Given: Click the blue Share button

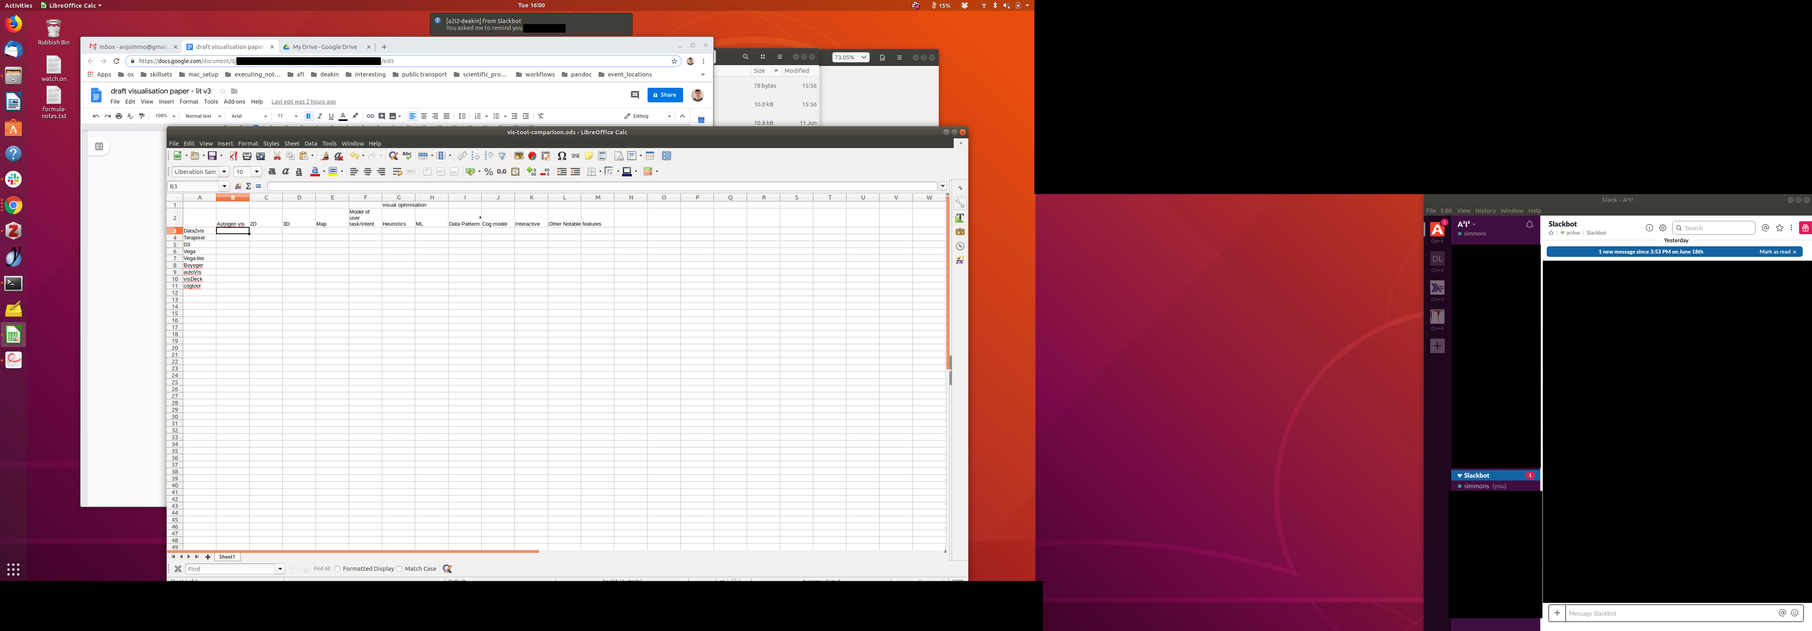Looking at the screenshot, I should 665,95.
